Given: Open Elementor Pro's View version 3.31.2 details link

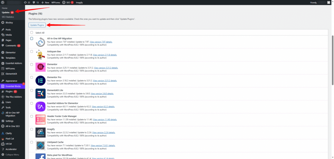Looking at the screenshot, I should [x=105, y=81].
